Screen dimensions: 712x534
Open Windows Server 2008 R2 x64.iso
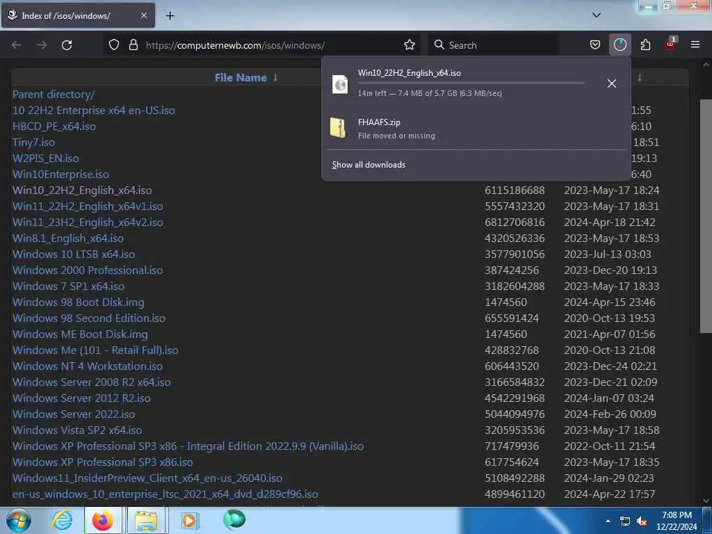(92, 382)
